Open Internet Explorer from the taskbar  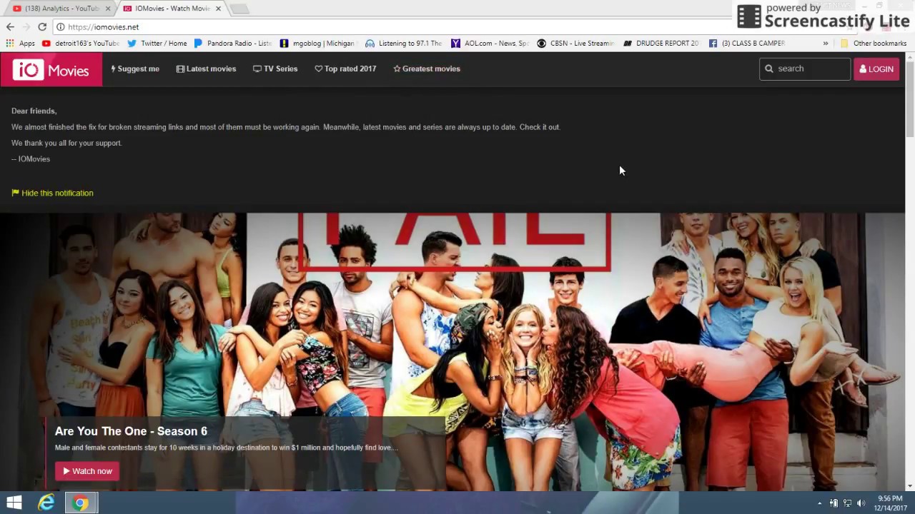pyautogui.click(x=46, y=503)
